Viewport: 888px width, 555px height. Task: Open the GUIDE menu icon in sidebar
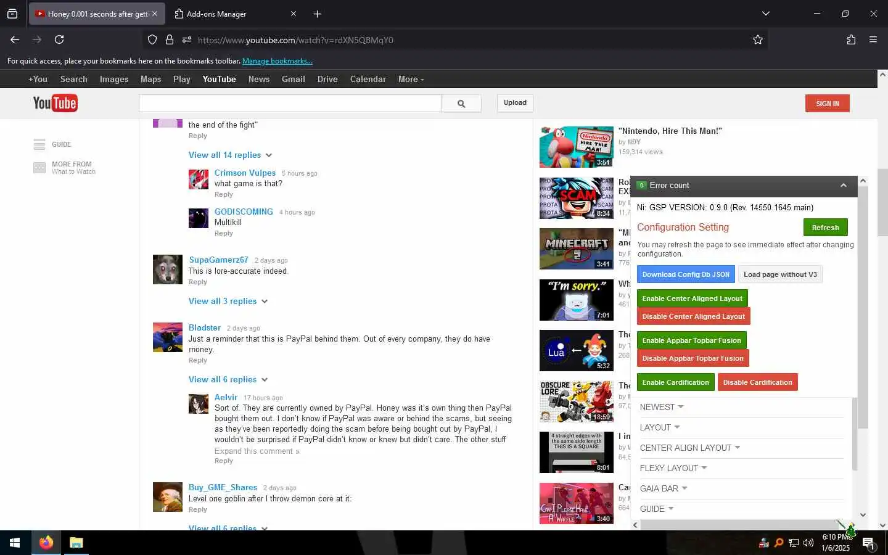point(39,144)
